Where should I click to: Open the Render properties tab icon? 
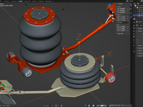[134, 26]
